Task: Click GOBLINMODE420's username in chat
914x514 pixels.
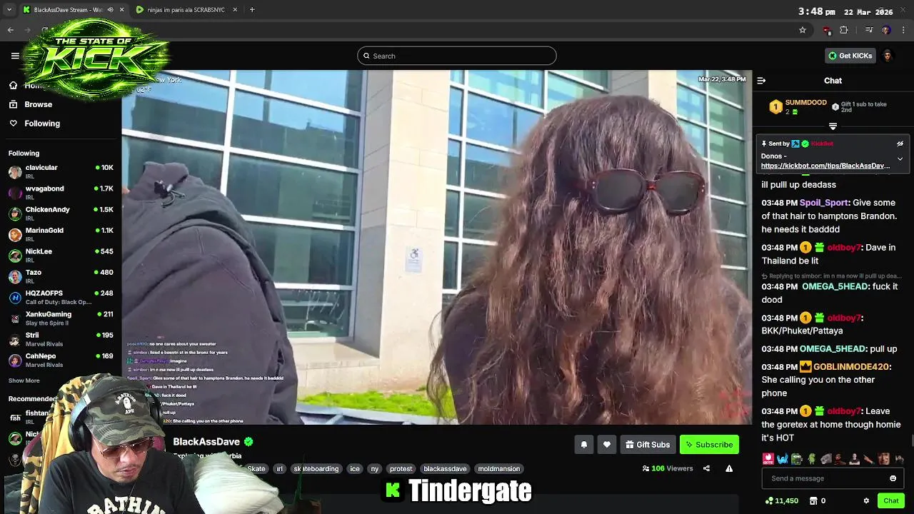Action: pyautogui.click(x=851, y=366)
